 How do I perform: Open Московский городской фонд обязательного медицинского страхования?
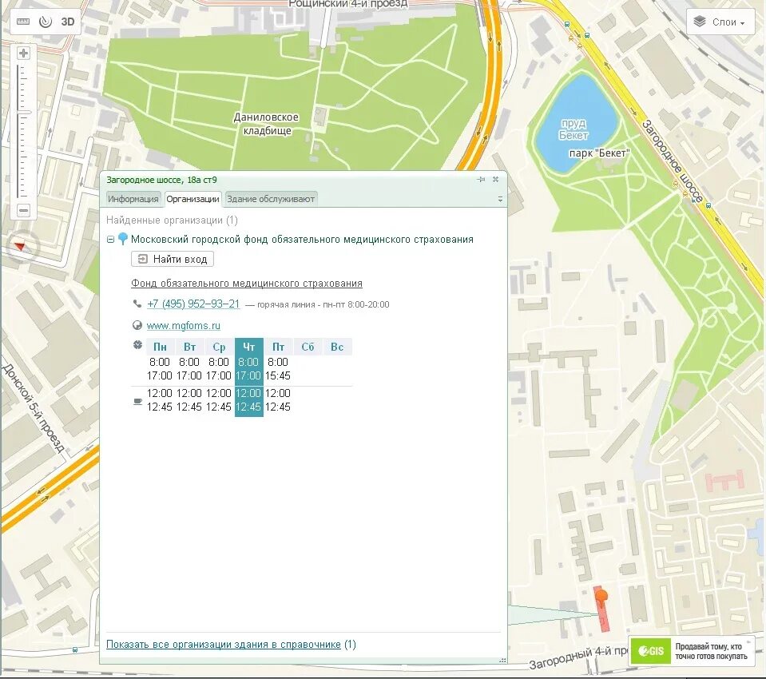point(302,240)
